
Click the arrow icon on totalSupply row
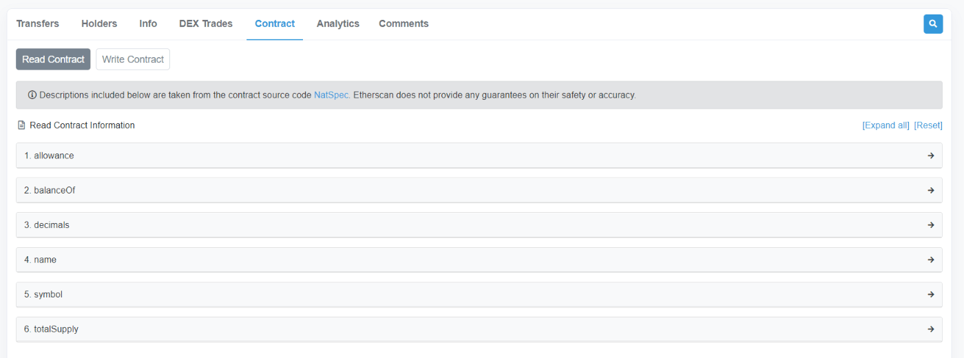[x=931, y=329]
